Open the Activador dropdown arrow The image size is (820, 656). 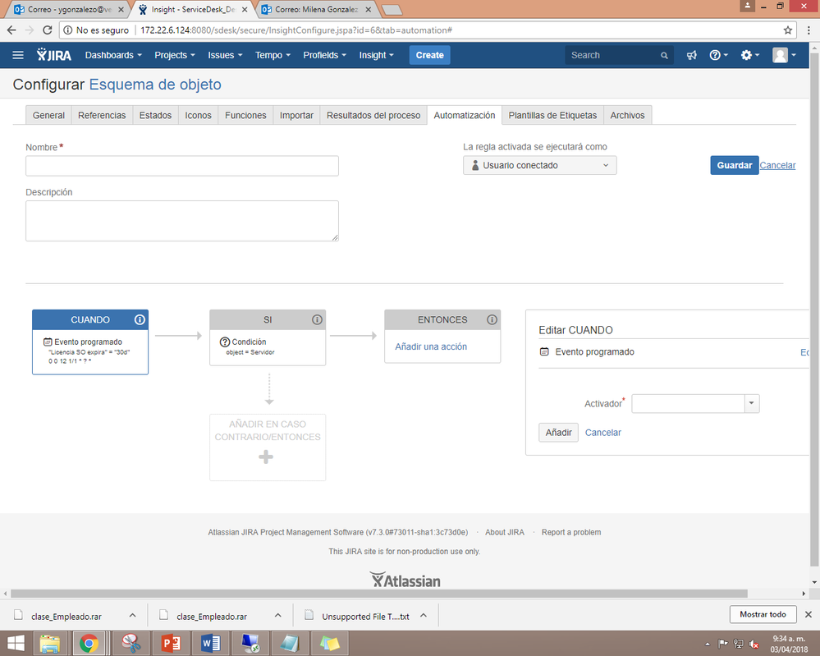[x=752, y=403]
